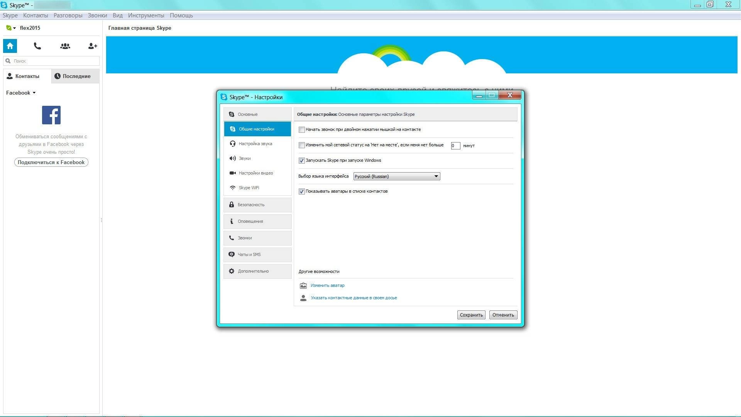Viewport: 741px width, 417px height.
Task: Go to Skype home via house icon
Action: 10,46
